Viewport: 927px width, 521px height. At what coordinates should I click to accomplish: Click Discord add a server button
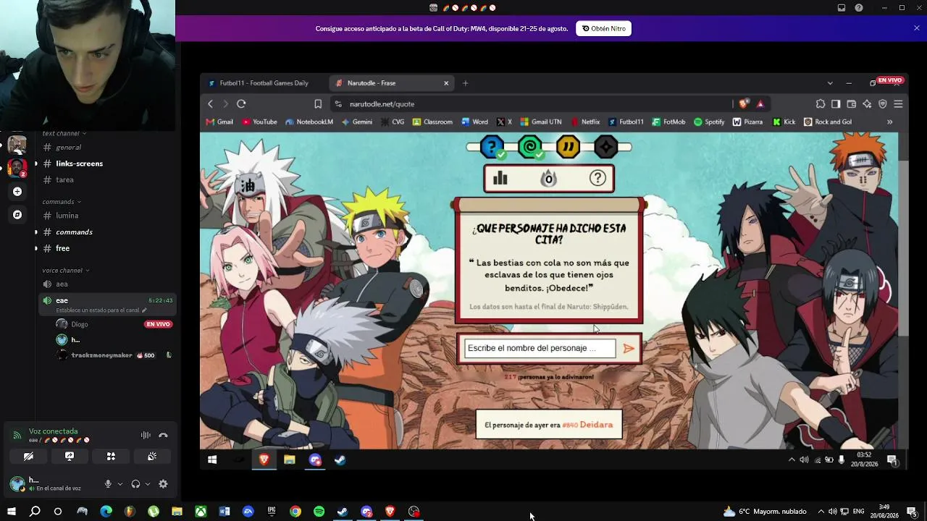17,192
